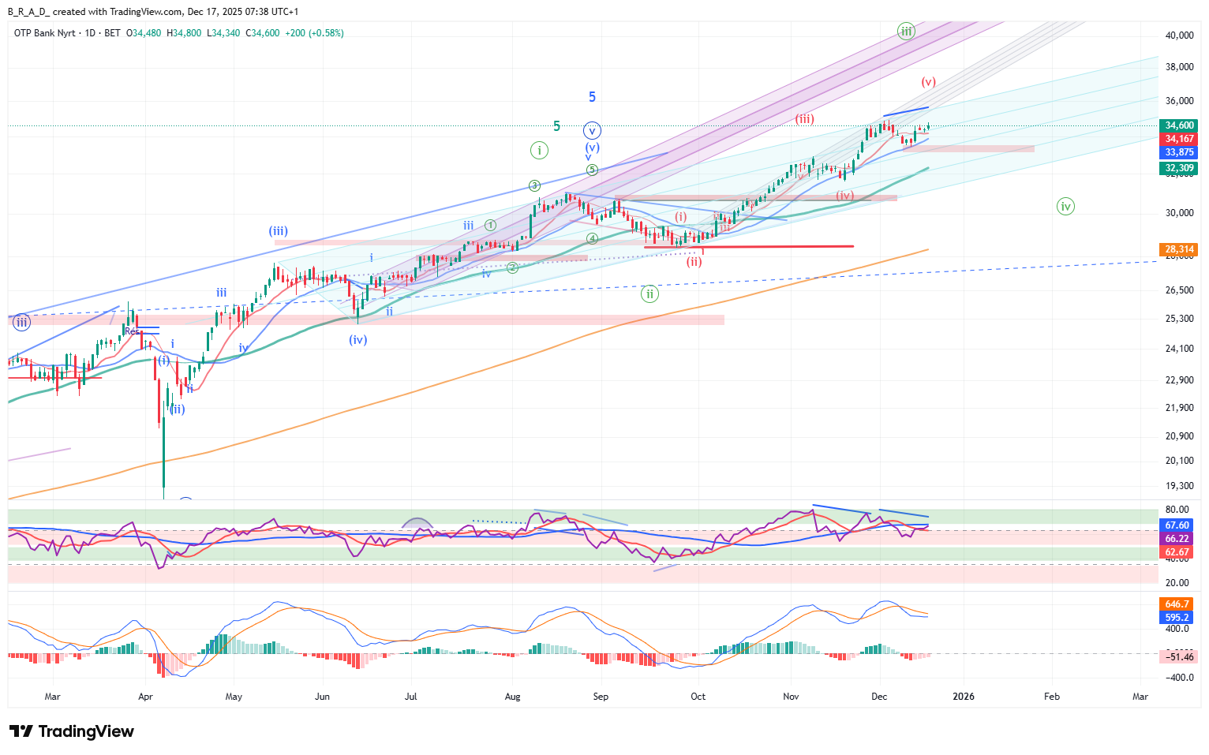Select the green circled ii wave label
Image resolution: width=1209 pixels, height=755 pixels.
(649, 294)
